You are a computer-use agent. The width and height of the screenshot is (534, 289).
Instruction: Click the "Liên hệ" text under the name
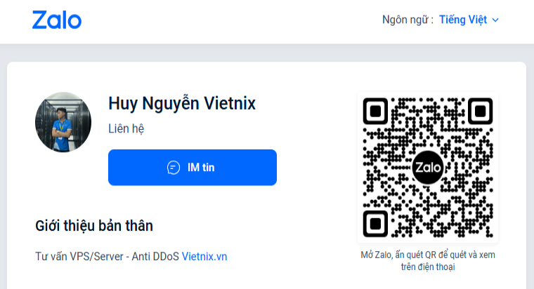pyautogui.click(x=126, y=129)
